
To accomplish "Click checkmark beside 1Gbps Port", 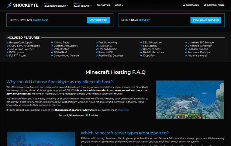I will coord(141,56).
